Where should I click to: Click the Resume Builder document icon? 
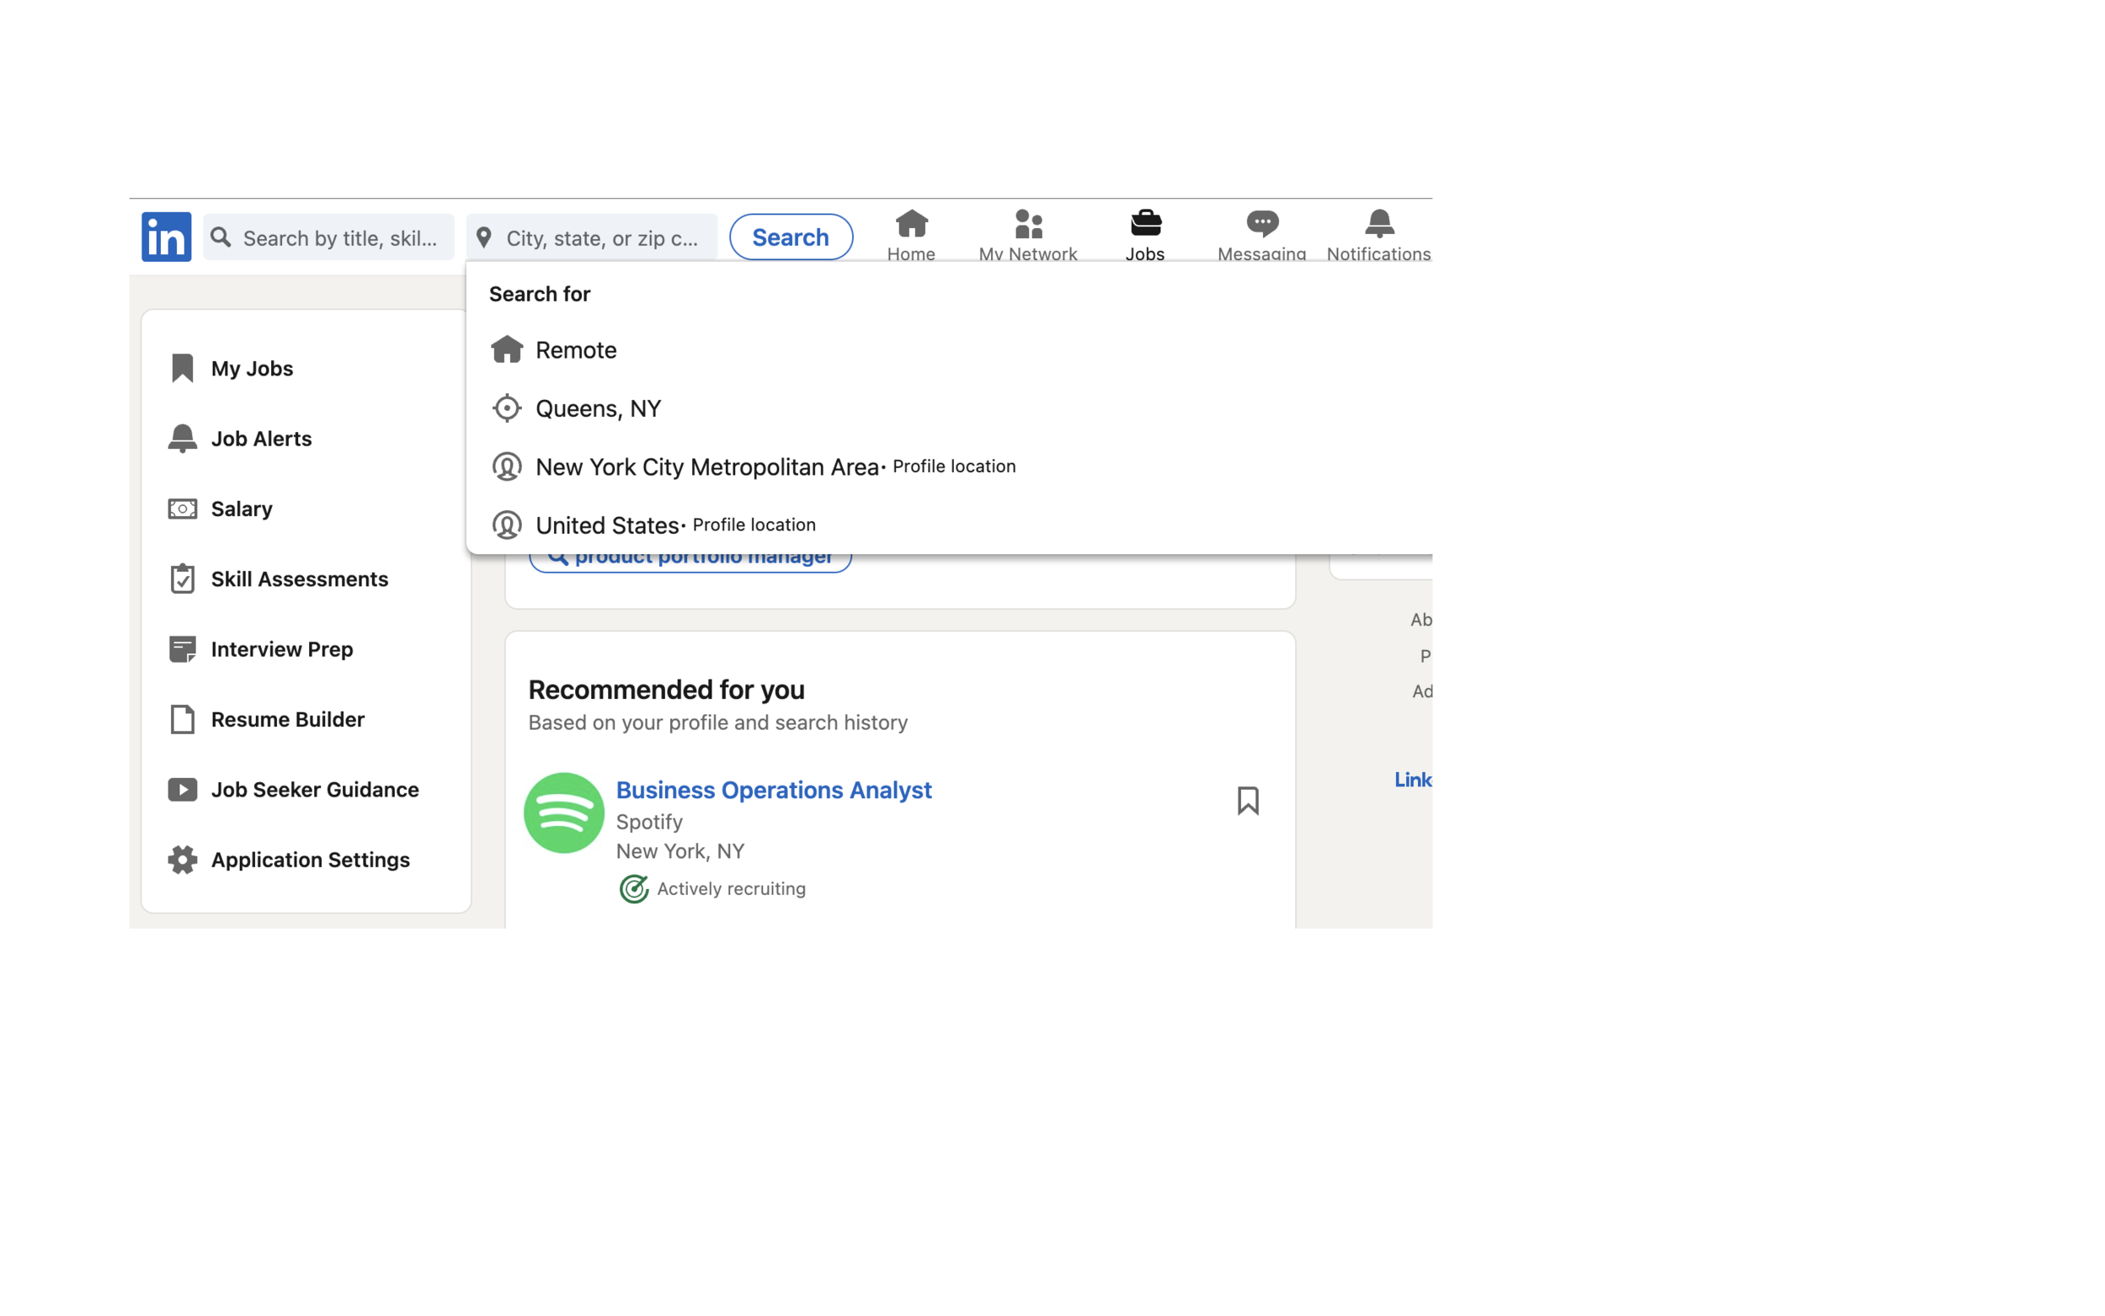[x=182, y=720]
